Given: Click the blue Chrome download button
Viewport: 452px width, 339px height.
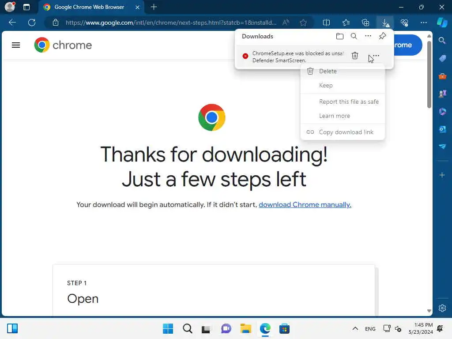Looking at the screenshot, I should [x=407, y=45].
